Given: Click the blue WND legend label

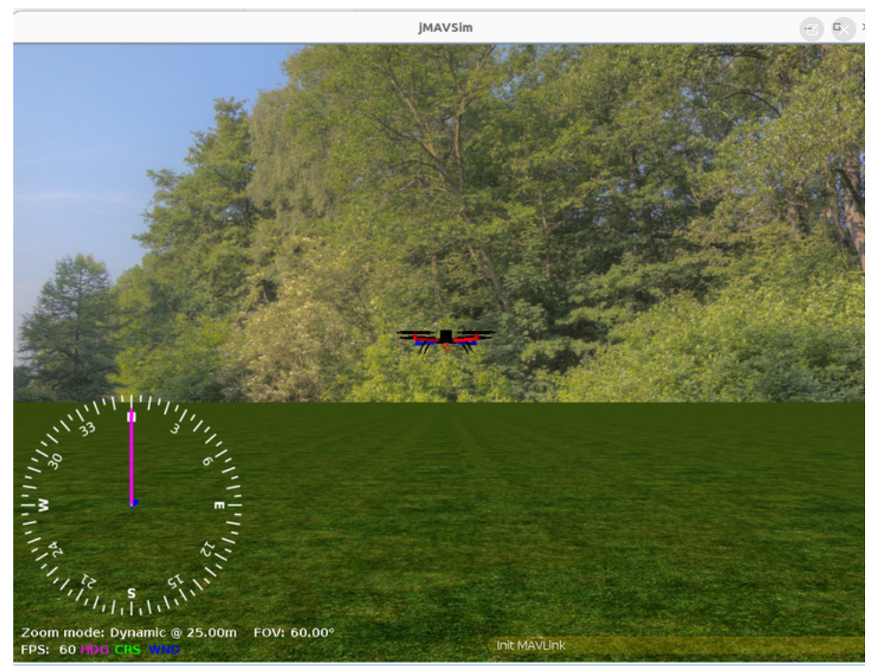Looking at the screenshot, I should pos(164,650).
